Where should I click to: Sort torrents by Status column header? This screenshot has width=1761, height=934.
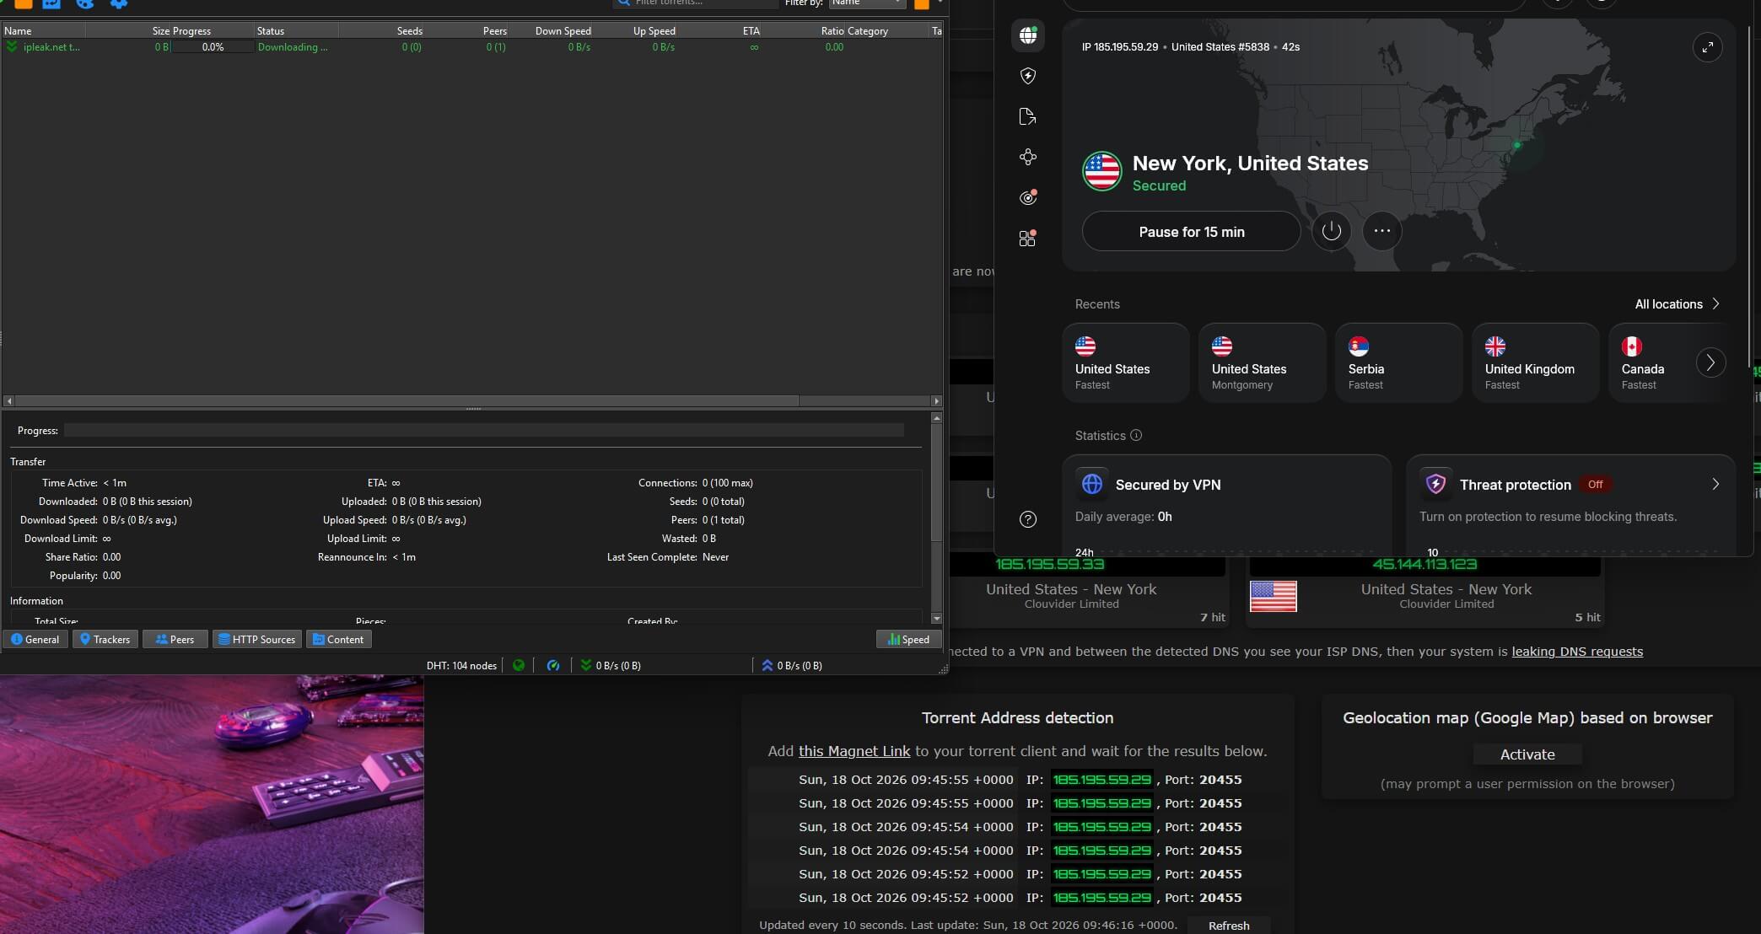(x=296, y=30)
